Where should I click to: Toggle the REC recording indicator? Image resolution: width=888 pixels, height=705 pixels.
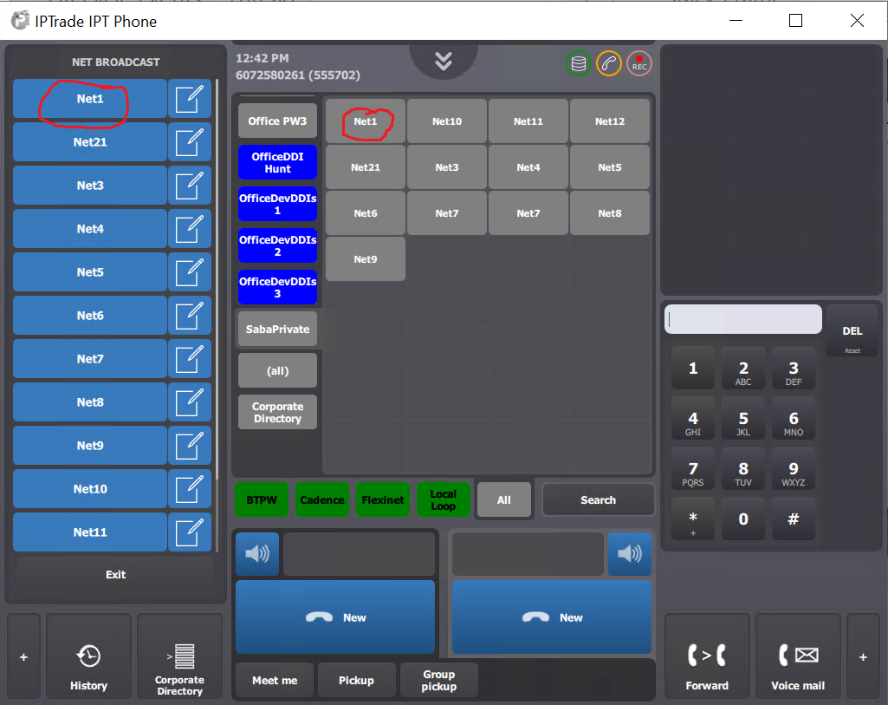click(x=639, y=63)
